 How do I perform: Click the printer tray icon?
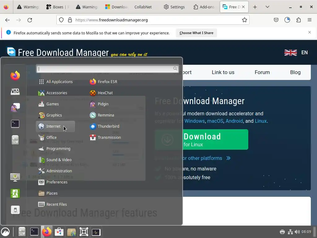[282, 232]
